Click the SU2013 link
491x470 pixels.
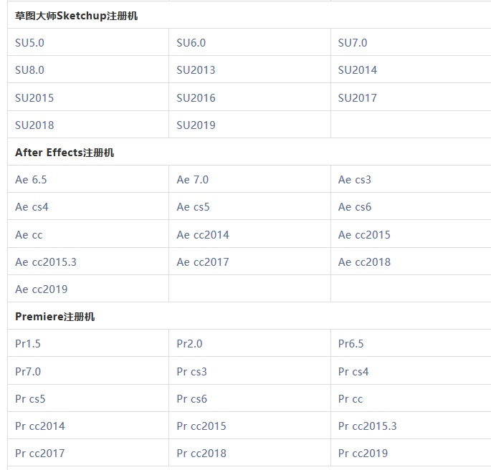(x=196, y=70)
